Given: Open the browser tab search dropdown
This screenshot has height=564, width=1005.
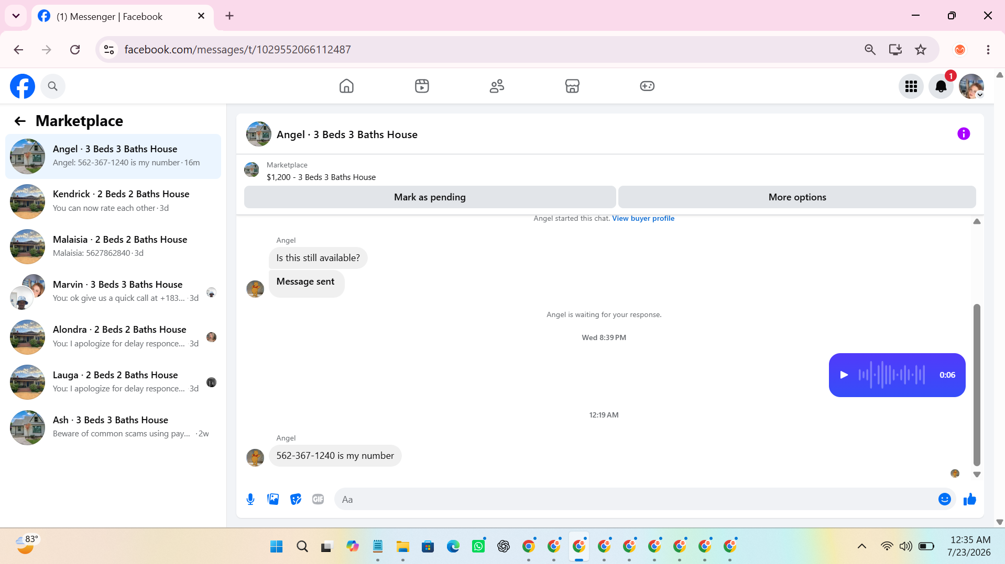Looking at the screenshot, I should [16, 16].
